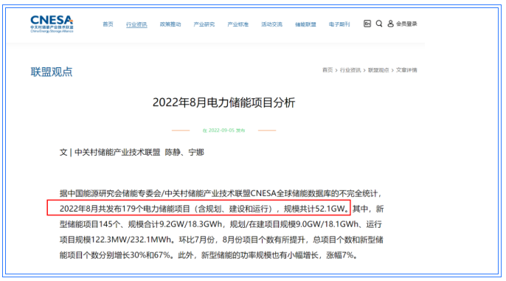This screenshot has width=506, height=281.
Task: Switch language with the En icon
Action: pos(367,24)
